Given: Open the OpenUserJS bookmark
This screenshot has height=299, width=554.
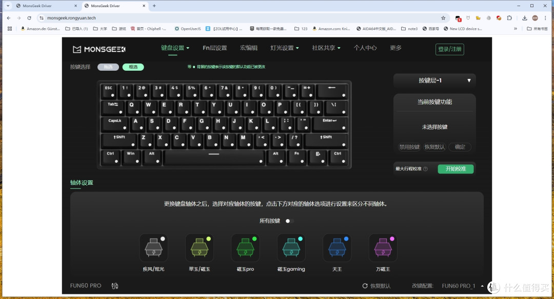Looking at the screenshot, I should (x=188, y=29).
